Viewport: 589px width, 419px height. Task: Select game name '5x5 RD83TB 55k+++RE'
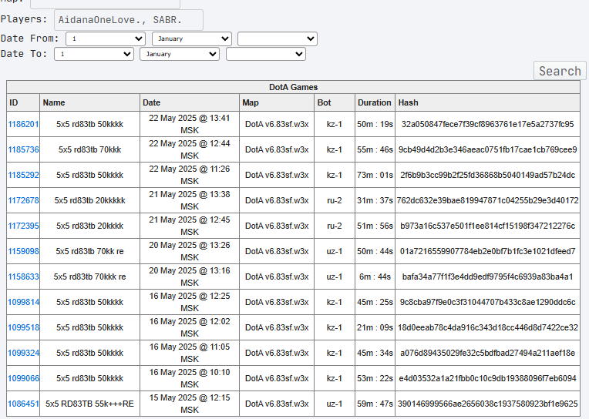(x=89, y=404)
